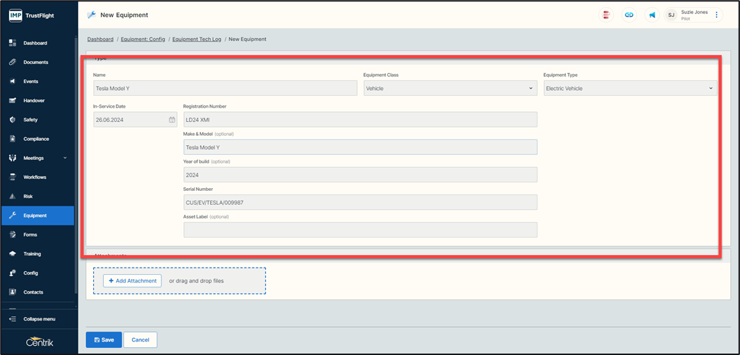Click the Cancel button
Image resolution: width=740 pixels, height=355 pixels.
(140, 340)
